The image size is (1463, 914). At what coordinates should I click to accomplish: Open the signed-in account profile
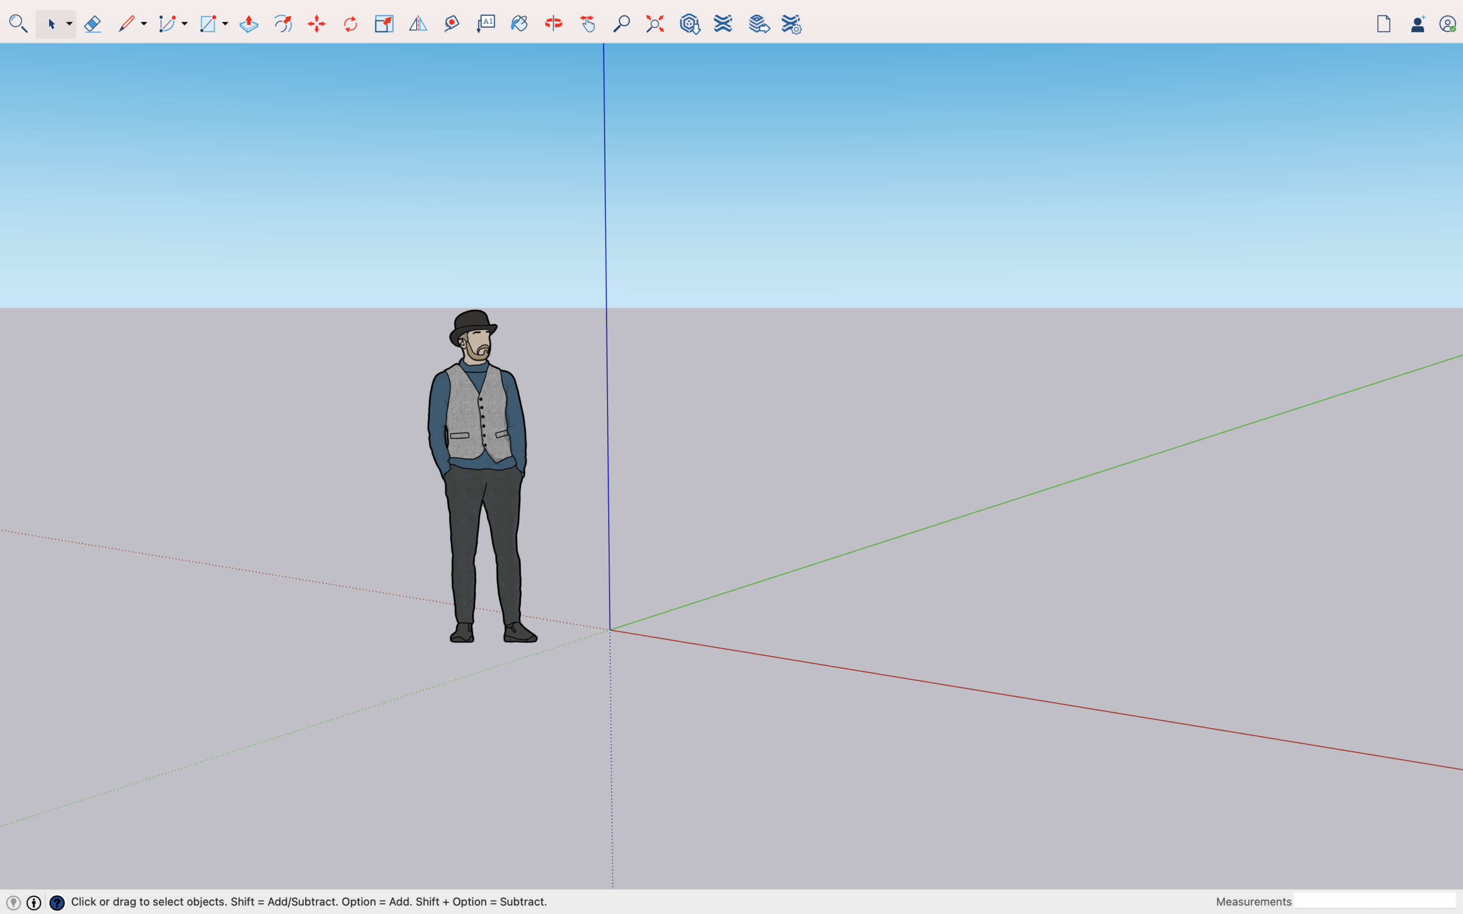[1447, 24]
